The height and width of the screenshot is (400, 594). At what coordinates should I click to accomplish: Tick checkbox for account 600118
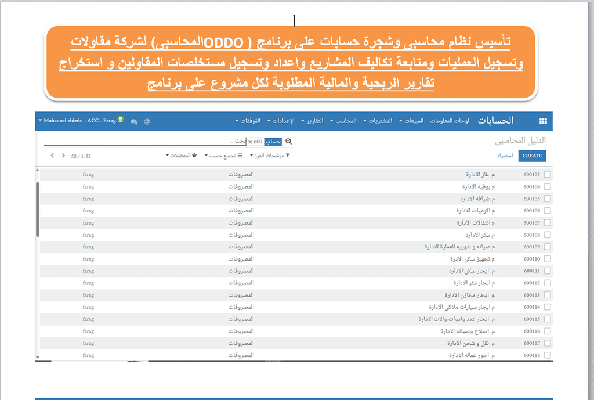[548, 355]
